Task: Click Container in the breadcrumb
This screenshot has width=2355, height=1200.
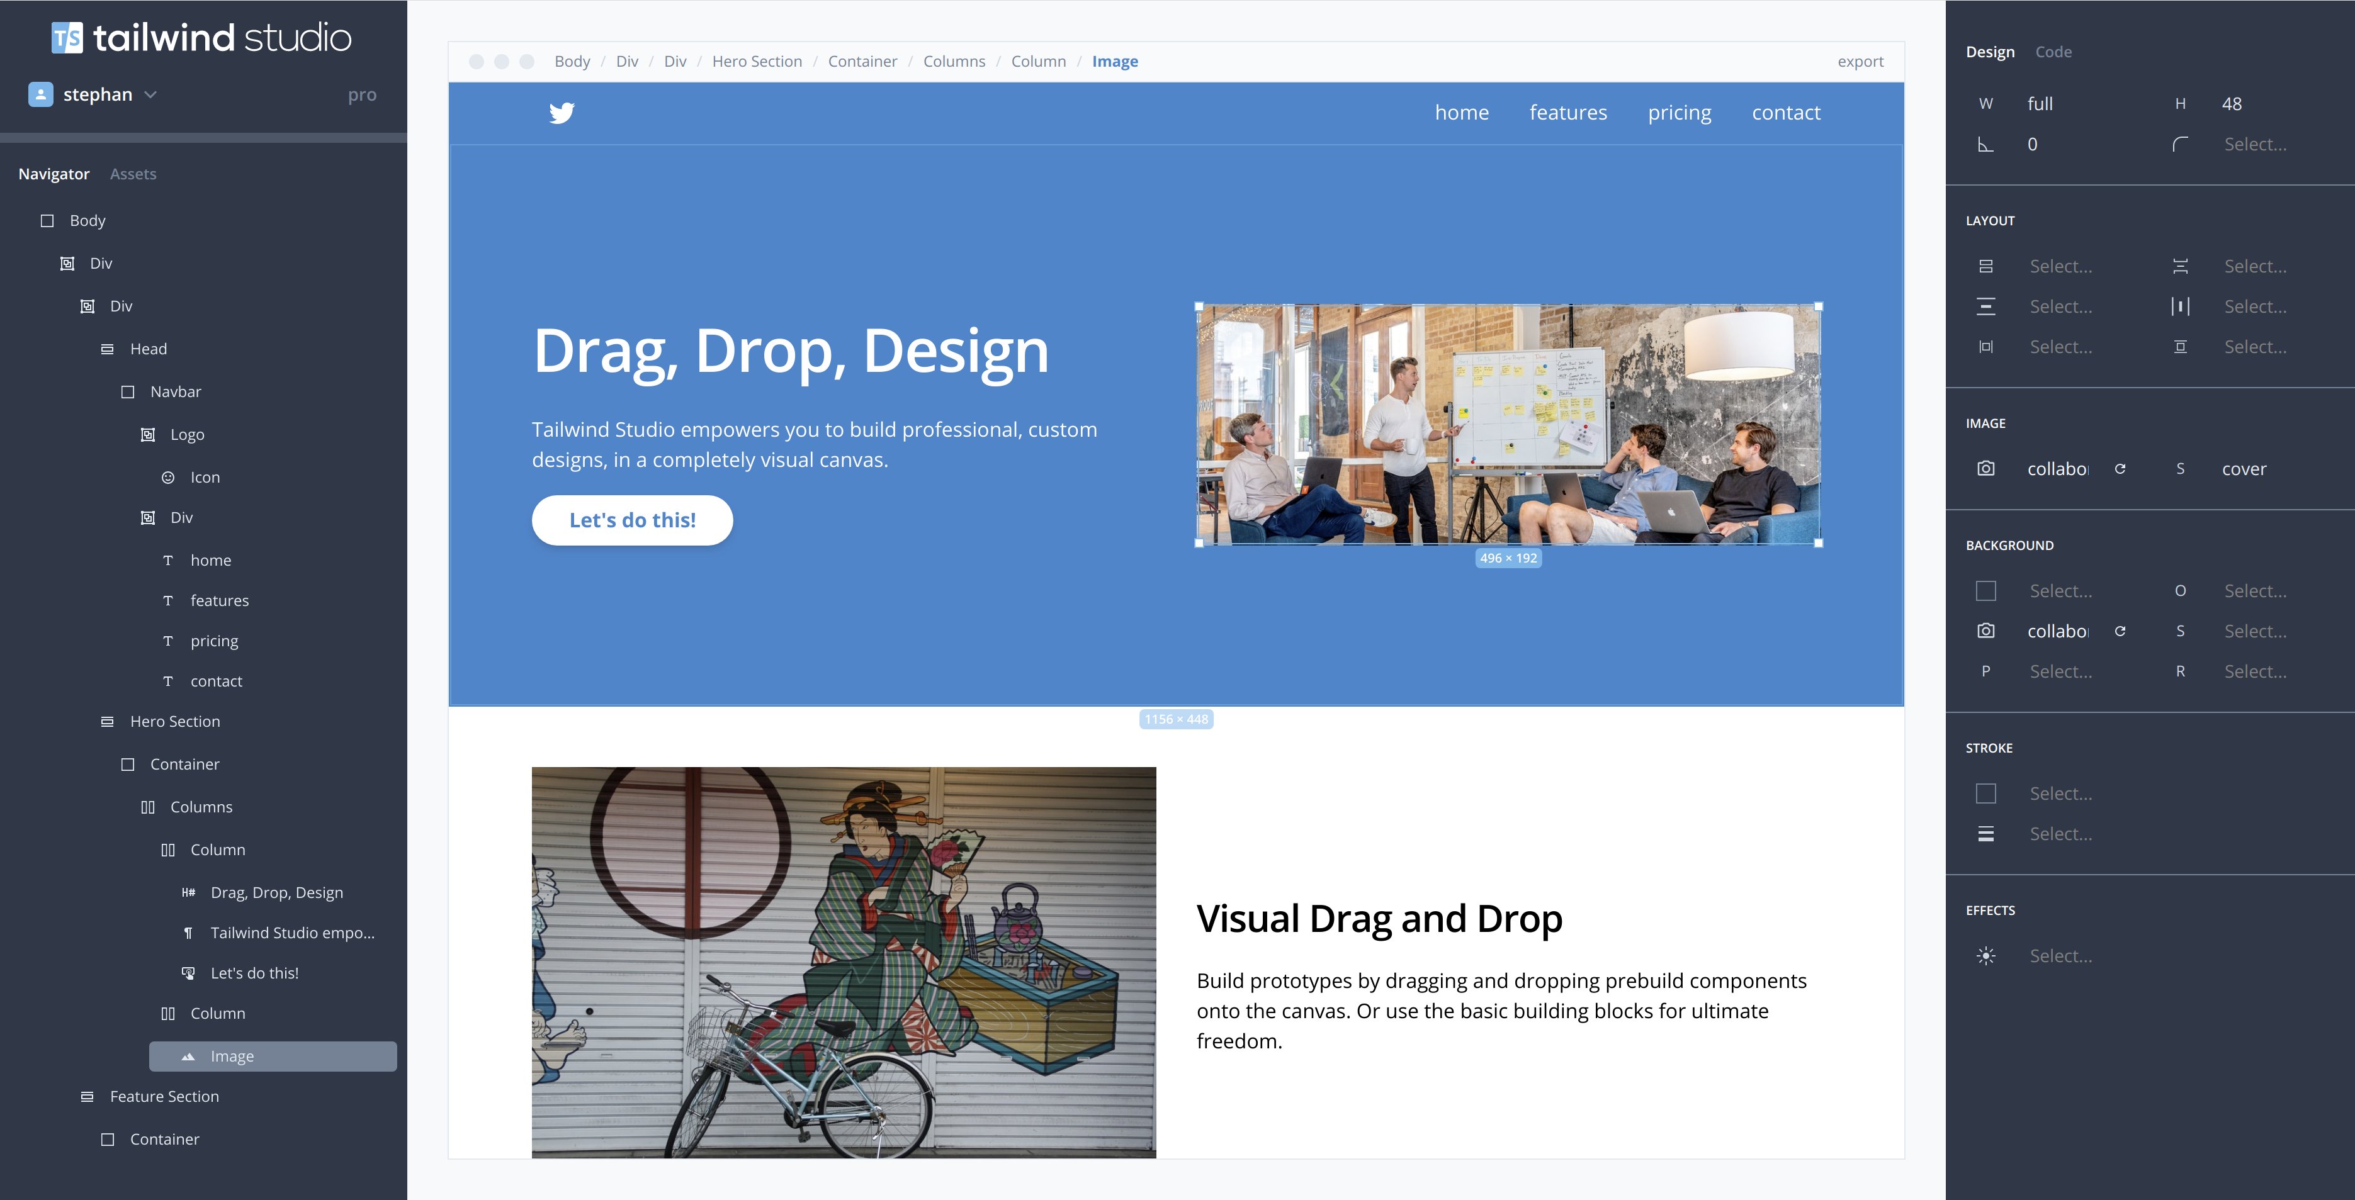Action: (x=862, y=61)
